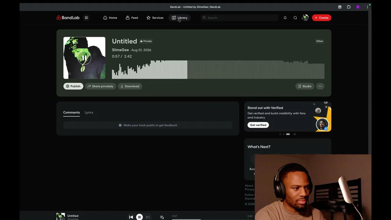Open the browser extensions puzzle icon

(x=349, y=7)
